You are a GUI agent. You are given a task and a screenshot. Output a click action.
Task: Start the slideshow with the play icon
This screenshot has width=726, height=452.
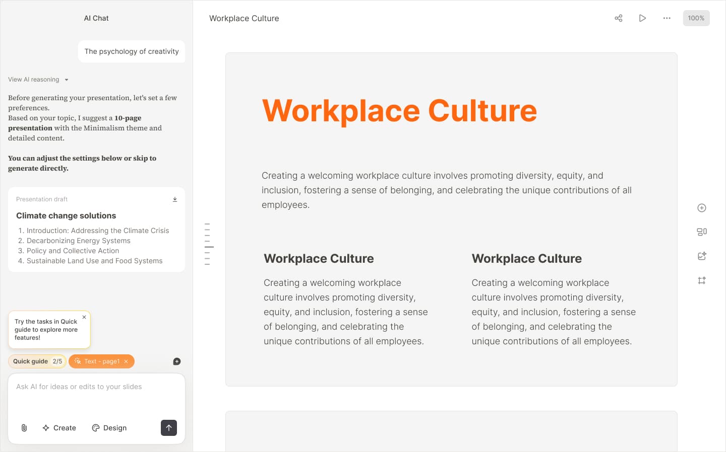(x=642, y=18)
